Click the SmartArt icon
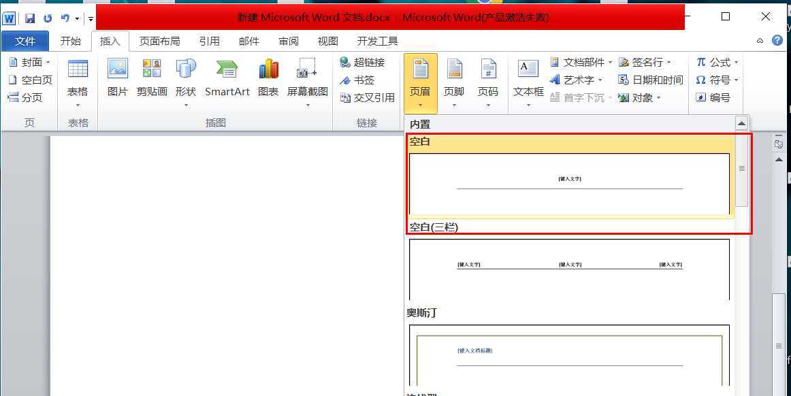This screenshot has height=396, width=791. point(227,78)
